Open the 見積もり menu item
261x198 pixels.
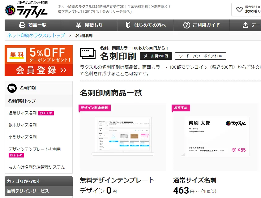pos(89,25)
